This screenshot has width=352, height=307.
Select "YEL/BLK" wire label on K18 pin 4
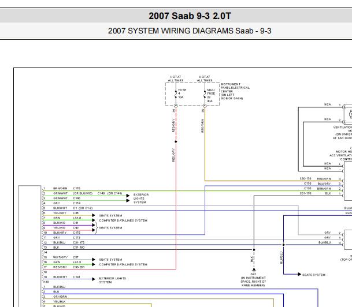[x=60, y=301]
